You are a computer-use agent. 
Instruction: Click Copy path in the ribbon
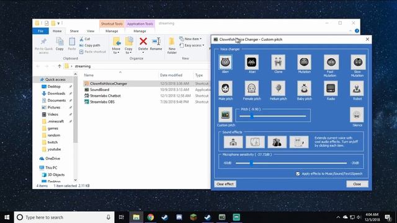click(90, 45)
